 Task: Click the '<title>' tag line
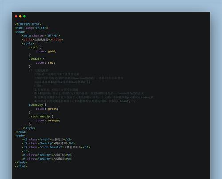pos(42,39)
